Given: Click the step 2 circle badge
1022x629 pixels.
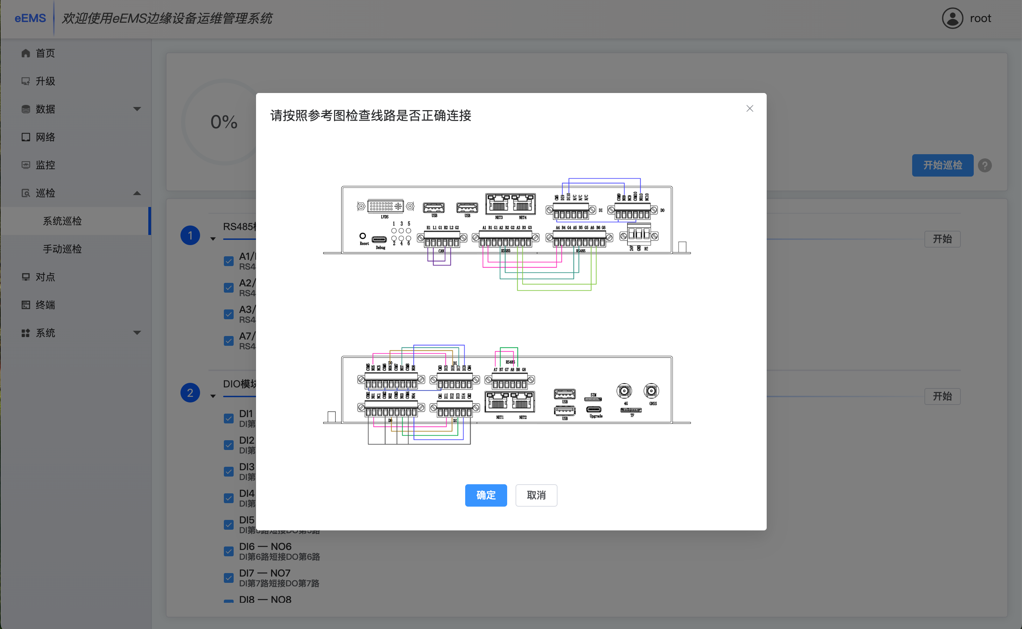Looking at the screenshot, I should pos(190,393).
